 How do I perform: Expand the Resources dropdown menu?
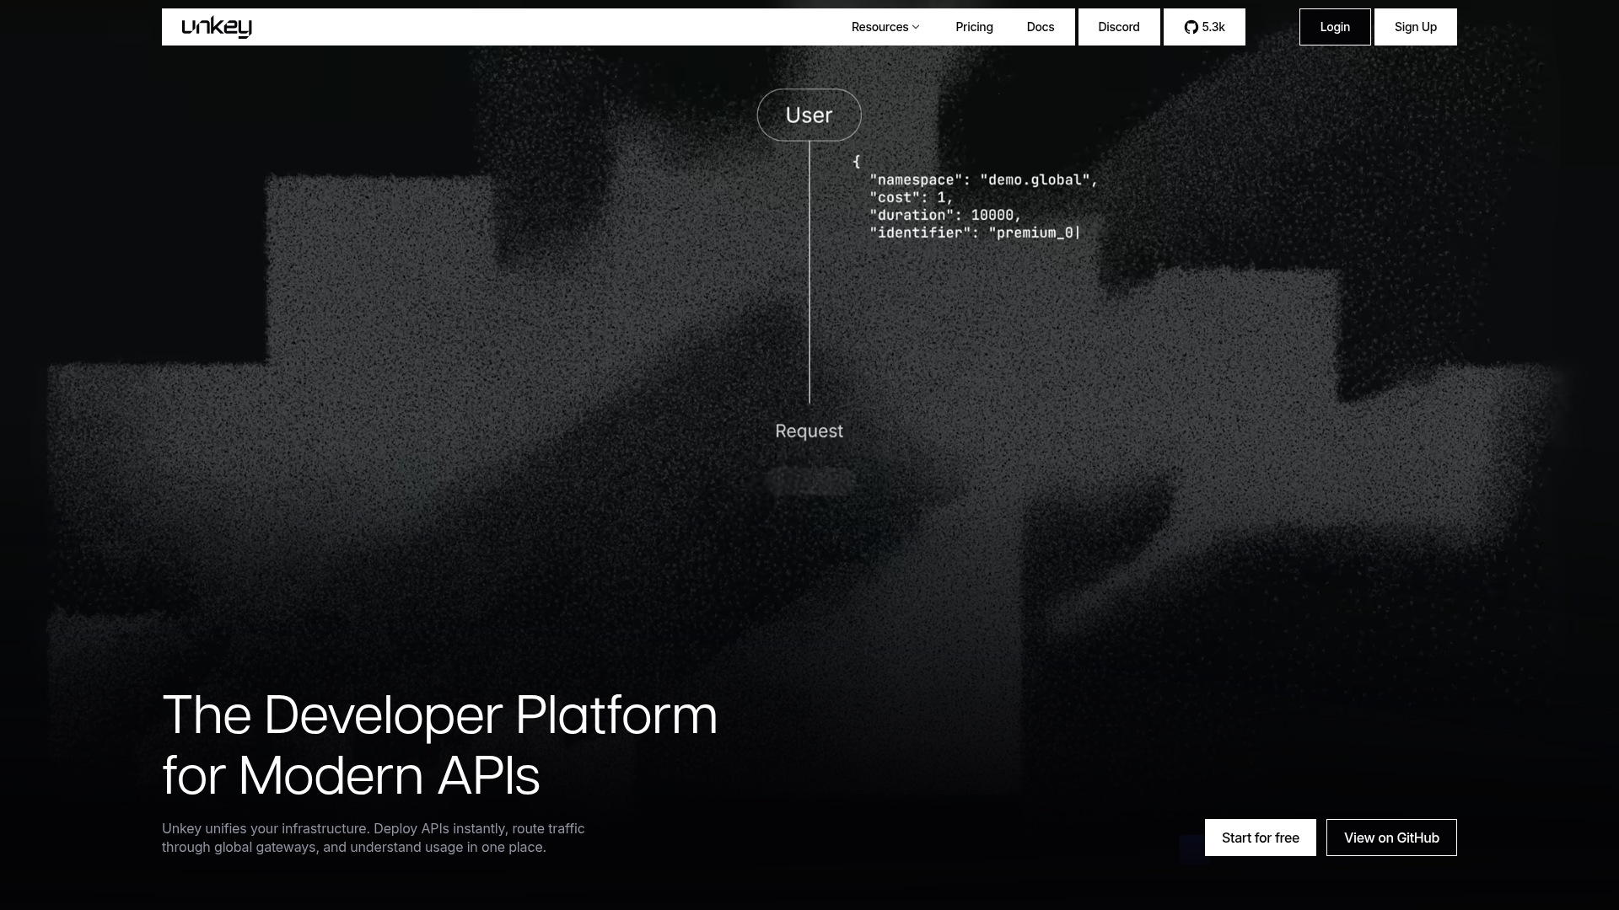[x=885, y=27]
